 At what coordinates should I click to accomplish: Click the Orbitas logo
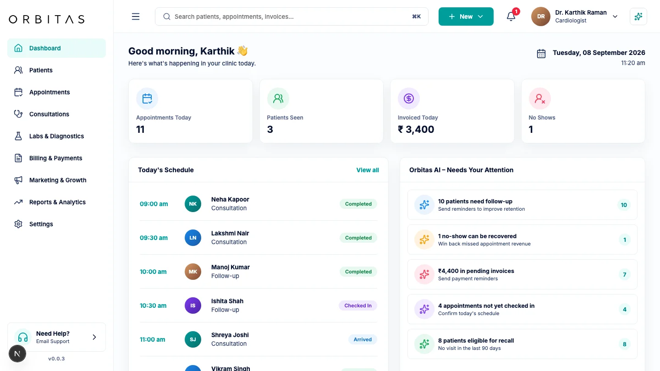[x=47, y=19]
